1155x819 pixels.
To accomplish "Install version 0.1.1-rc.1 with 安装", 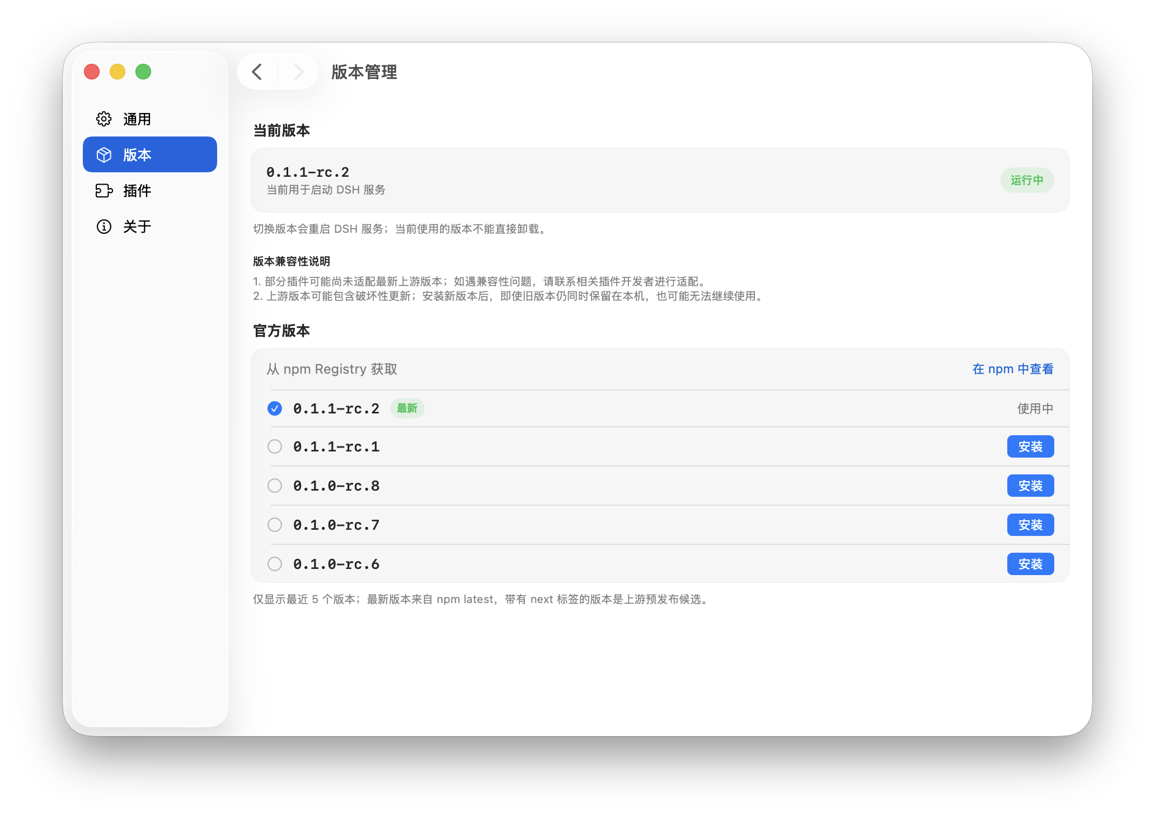I will point(1030,446).
